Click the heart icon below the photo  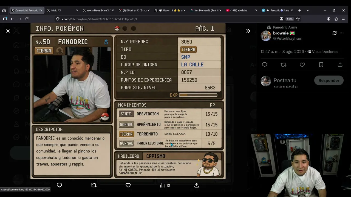pos(128,185)
